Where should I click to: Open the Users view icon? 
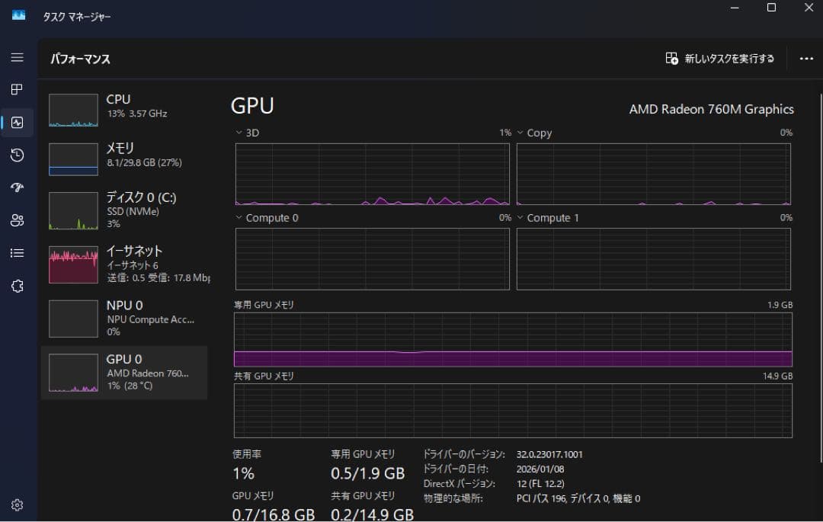(x=17, y=220)
